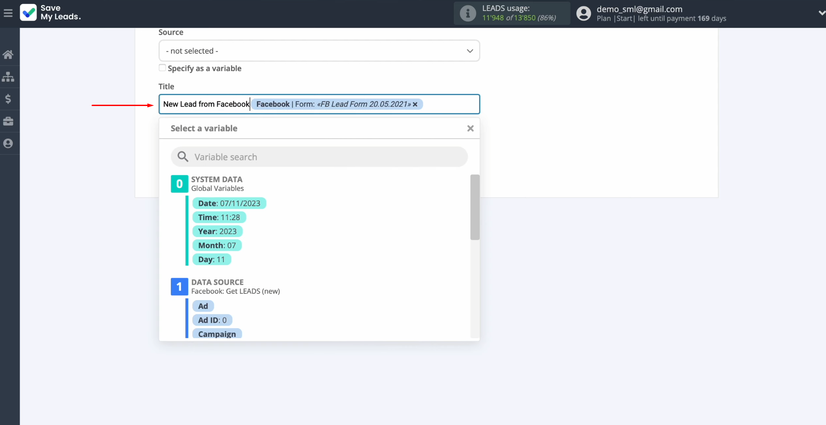Open the billing dollar icon
826x425 pixels.
[8, 99]
